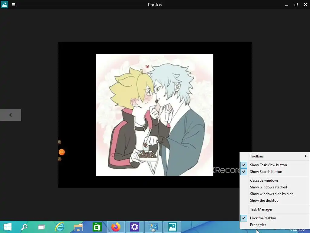Viewport: 310px width, 233px height.
Task: Open the Photos hamburger menu
Action: coord(14,4)
